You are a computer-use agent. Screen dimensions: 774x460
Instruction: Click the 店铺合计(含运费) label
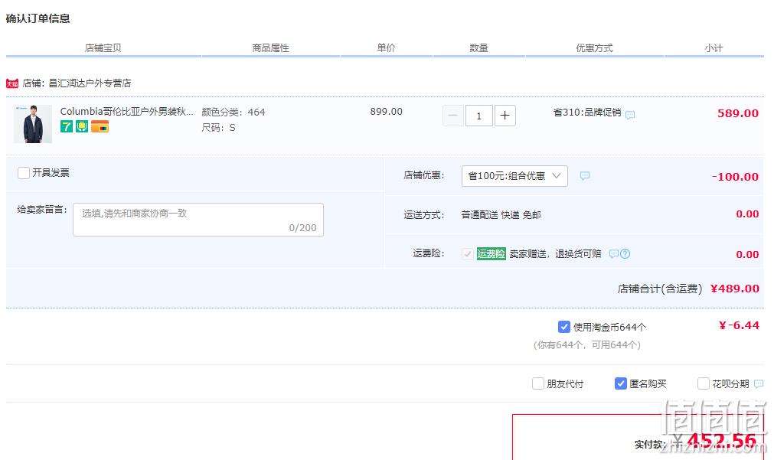point(659,289)
